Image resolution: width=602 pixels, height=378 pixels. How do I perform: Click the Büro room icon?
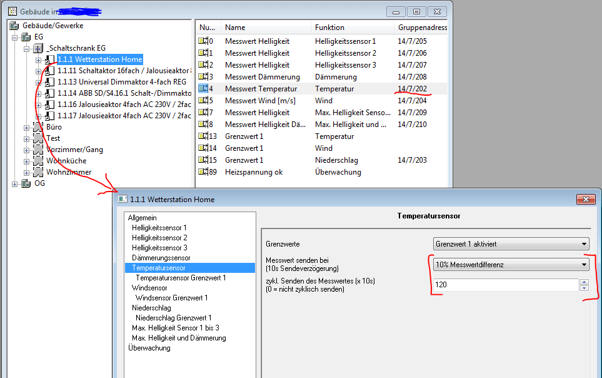click(38, 127)
